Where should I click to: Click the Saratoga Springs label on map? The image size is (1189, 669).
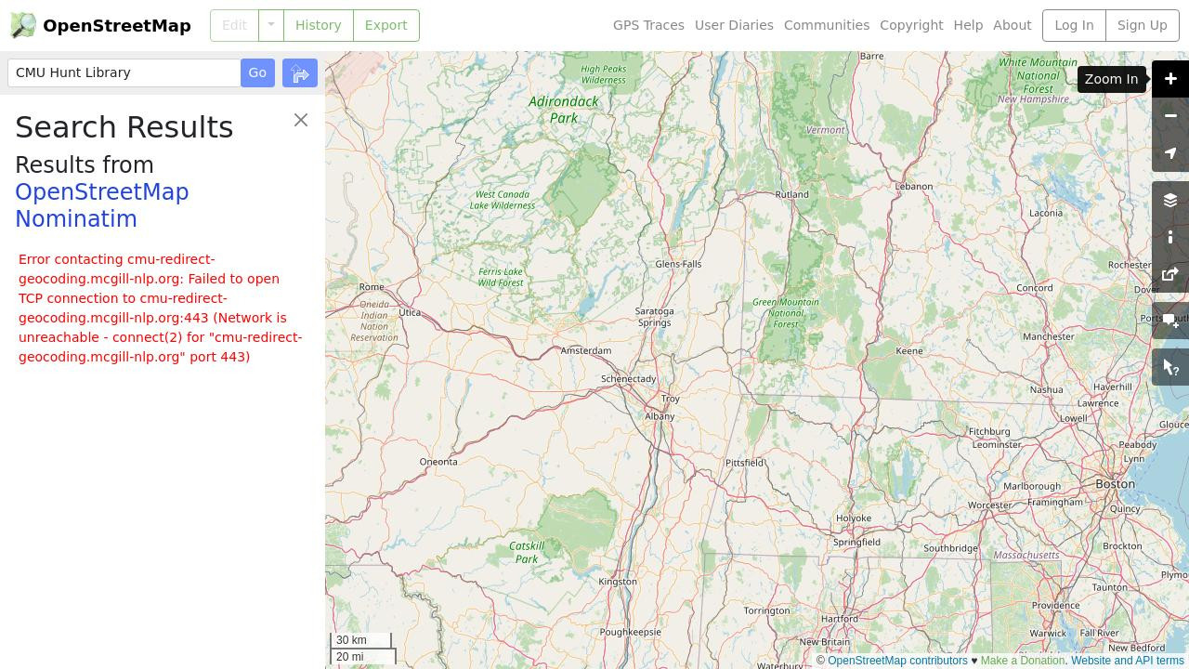click(654, 317)
